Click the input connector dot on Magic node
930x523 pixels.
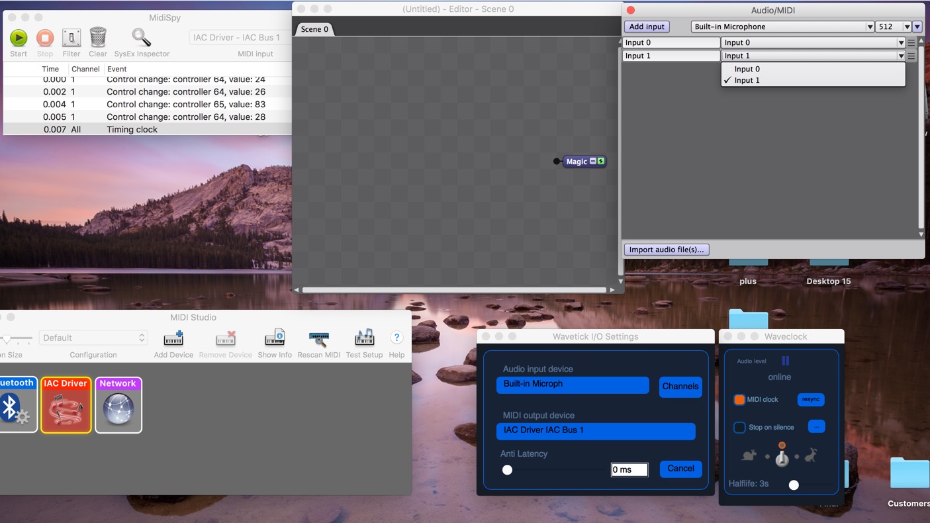[557, 162]
